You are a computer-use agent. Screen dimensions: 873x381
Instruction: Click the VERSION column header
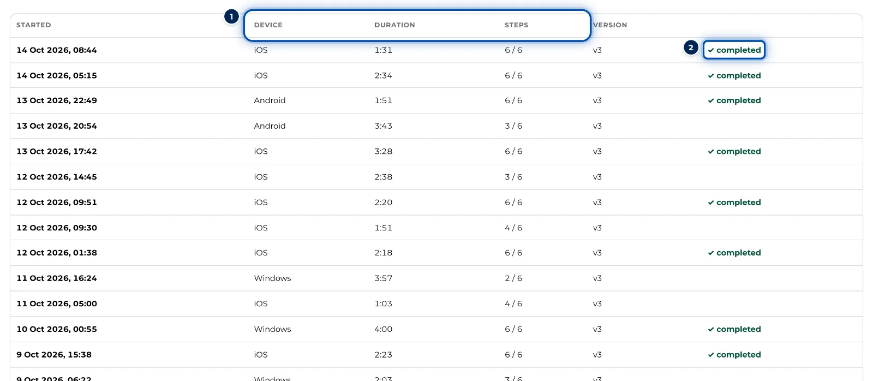[610, 25]
